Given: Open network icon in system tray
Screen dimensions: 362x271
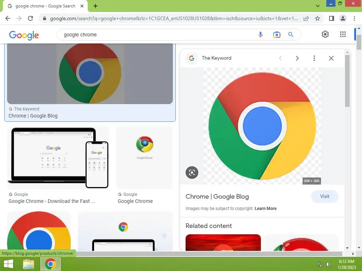Looking at the screenshot, I should click(320, 264).
